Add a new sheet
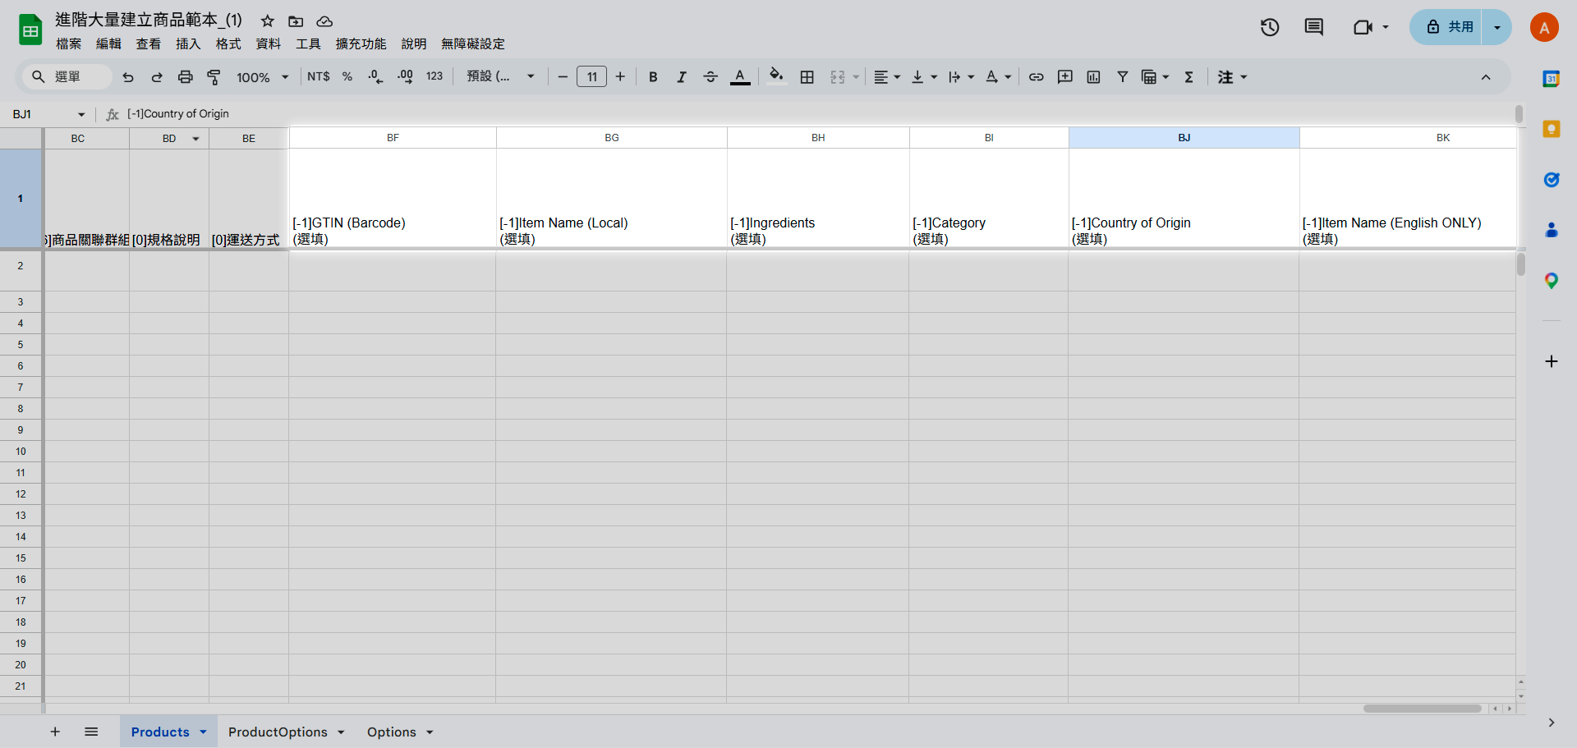 [x=55, y=732]
